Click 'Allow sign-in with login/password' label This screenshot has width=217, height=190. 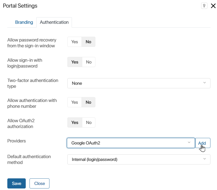25,63
